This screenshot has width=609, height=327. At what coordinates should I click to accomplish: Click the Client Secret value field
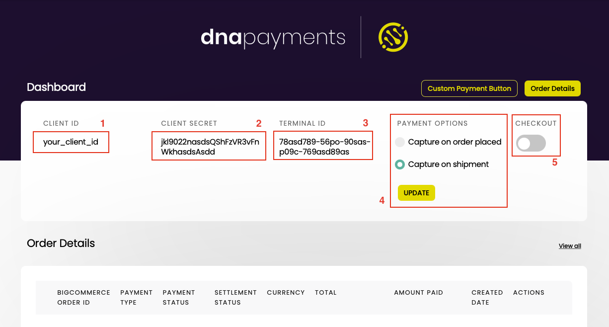[209, 146]
